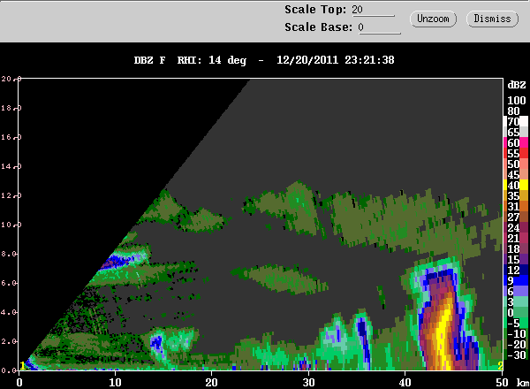
Task: Click the 10 km x-axis tick label
Action: click(x=115, y=383)
